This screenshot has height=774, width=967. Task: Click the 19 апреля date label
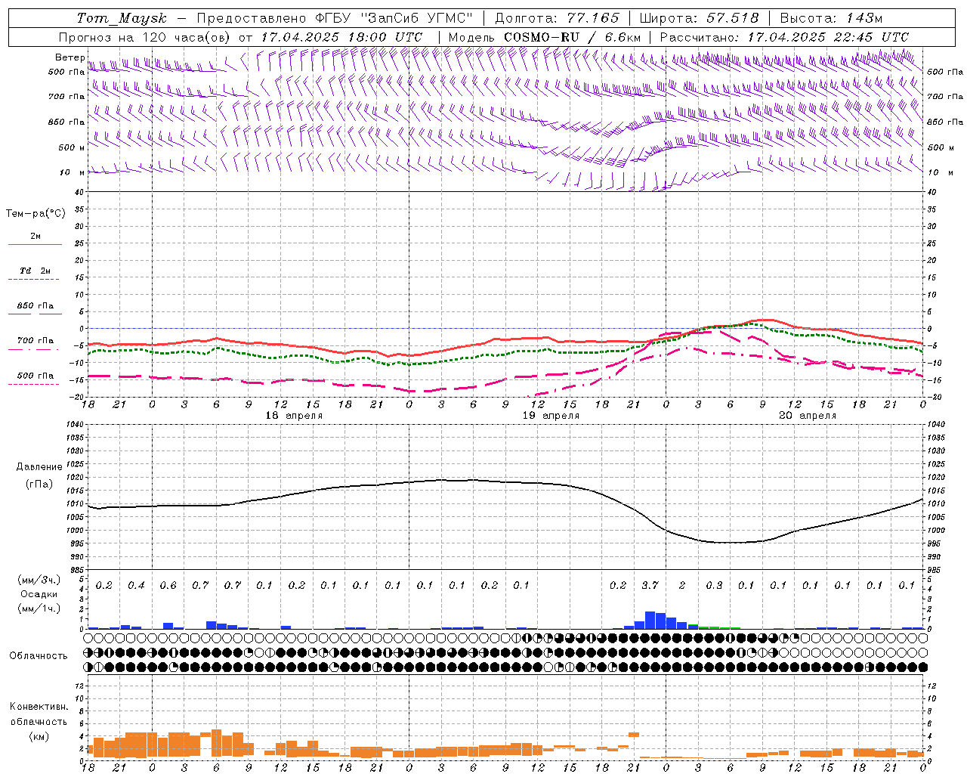pos(551,416)
